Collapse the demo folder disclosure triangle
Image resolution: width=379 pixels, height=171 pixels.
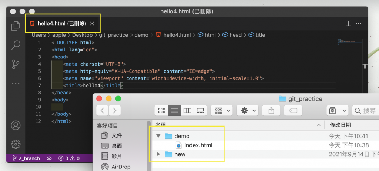[158, 136]
